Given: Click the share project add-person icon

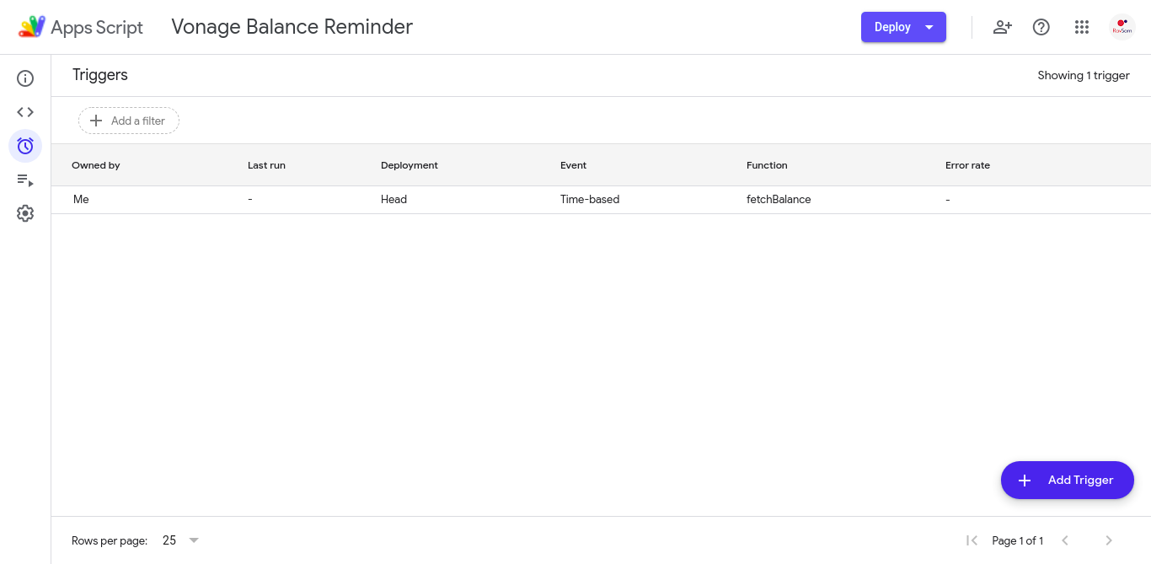Looking at the screenshot, I should pos(1002,27).
